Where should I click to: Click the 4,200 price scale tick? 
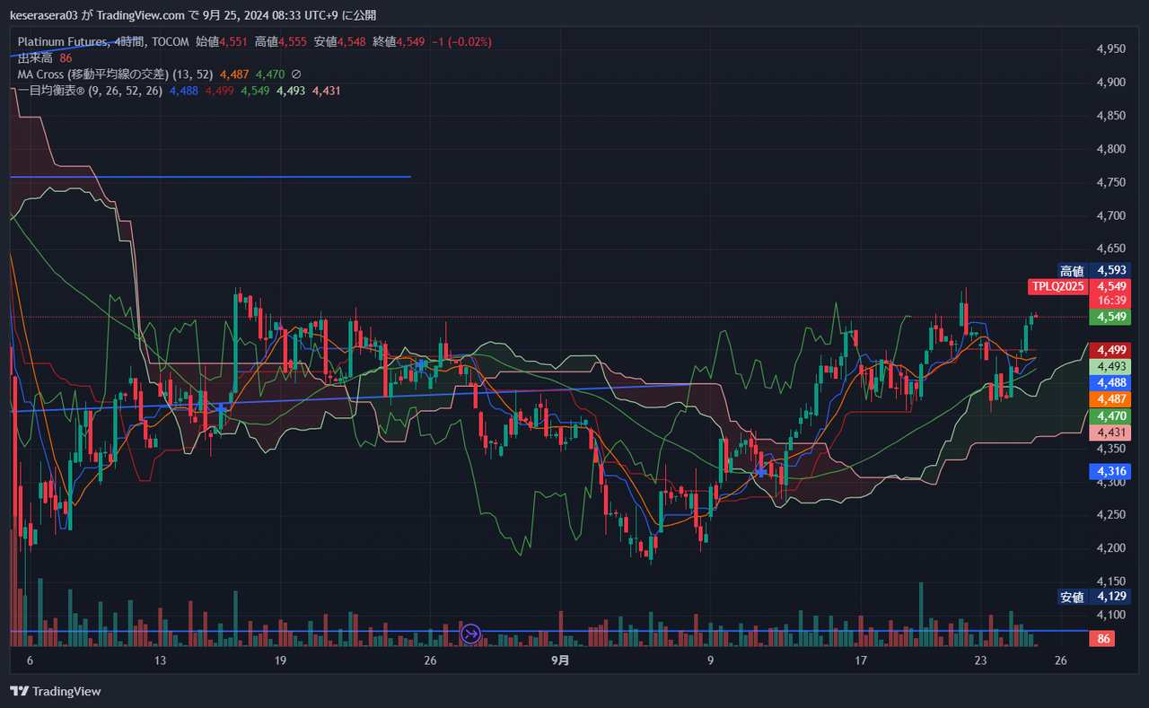pyautogui.click(x=1111, y=547)
